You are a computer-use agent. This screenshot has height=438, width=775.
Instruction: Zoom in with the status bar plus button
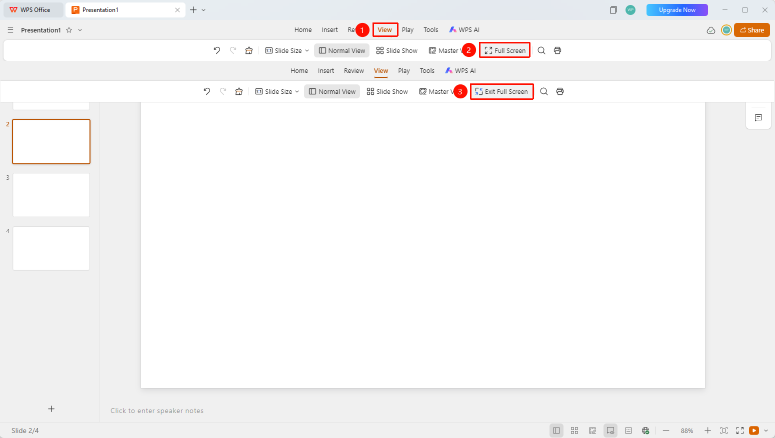[x=707, y=431]
